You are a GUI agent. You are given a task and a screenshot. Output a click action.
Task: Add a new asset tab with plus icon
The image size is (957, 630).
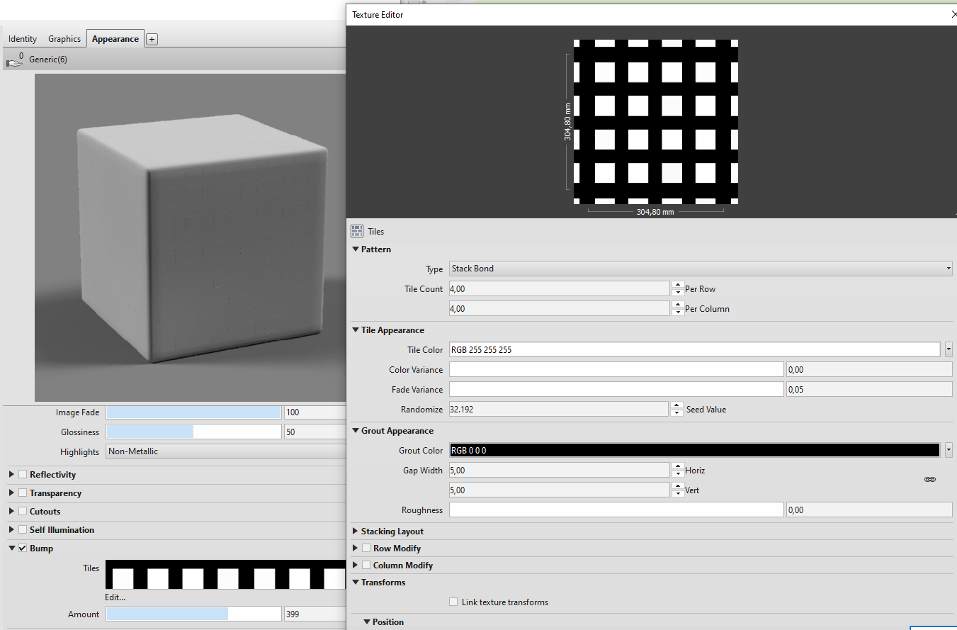152,39
